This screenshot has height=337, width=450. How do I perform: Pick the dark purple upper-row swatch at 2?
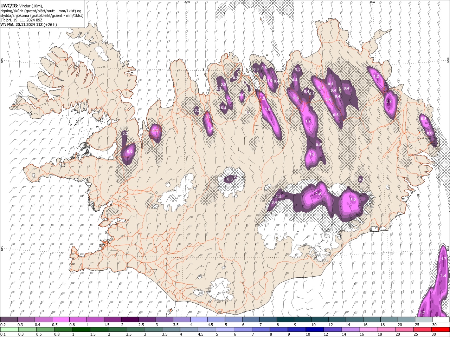click(130, 319)
